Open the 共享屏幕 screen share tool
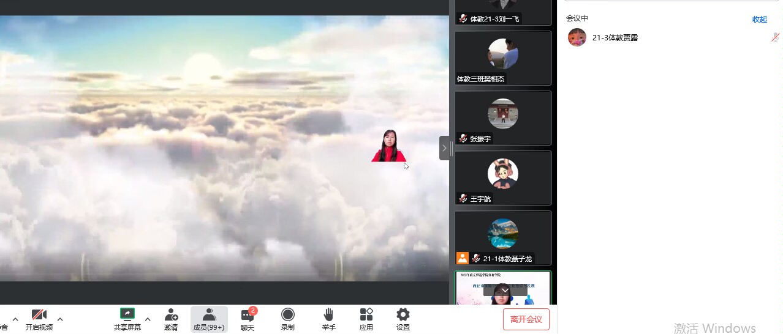Screen dimensions: 783x334 (x=127, y=319)
